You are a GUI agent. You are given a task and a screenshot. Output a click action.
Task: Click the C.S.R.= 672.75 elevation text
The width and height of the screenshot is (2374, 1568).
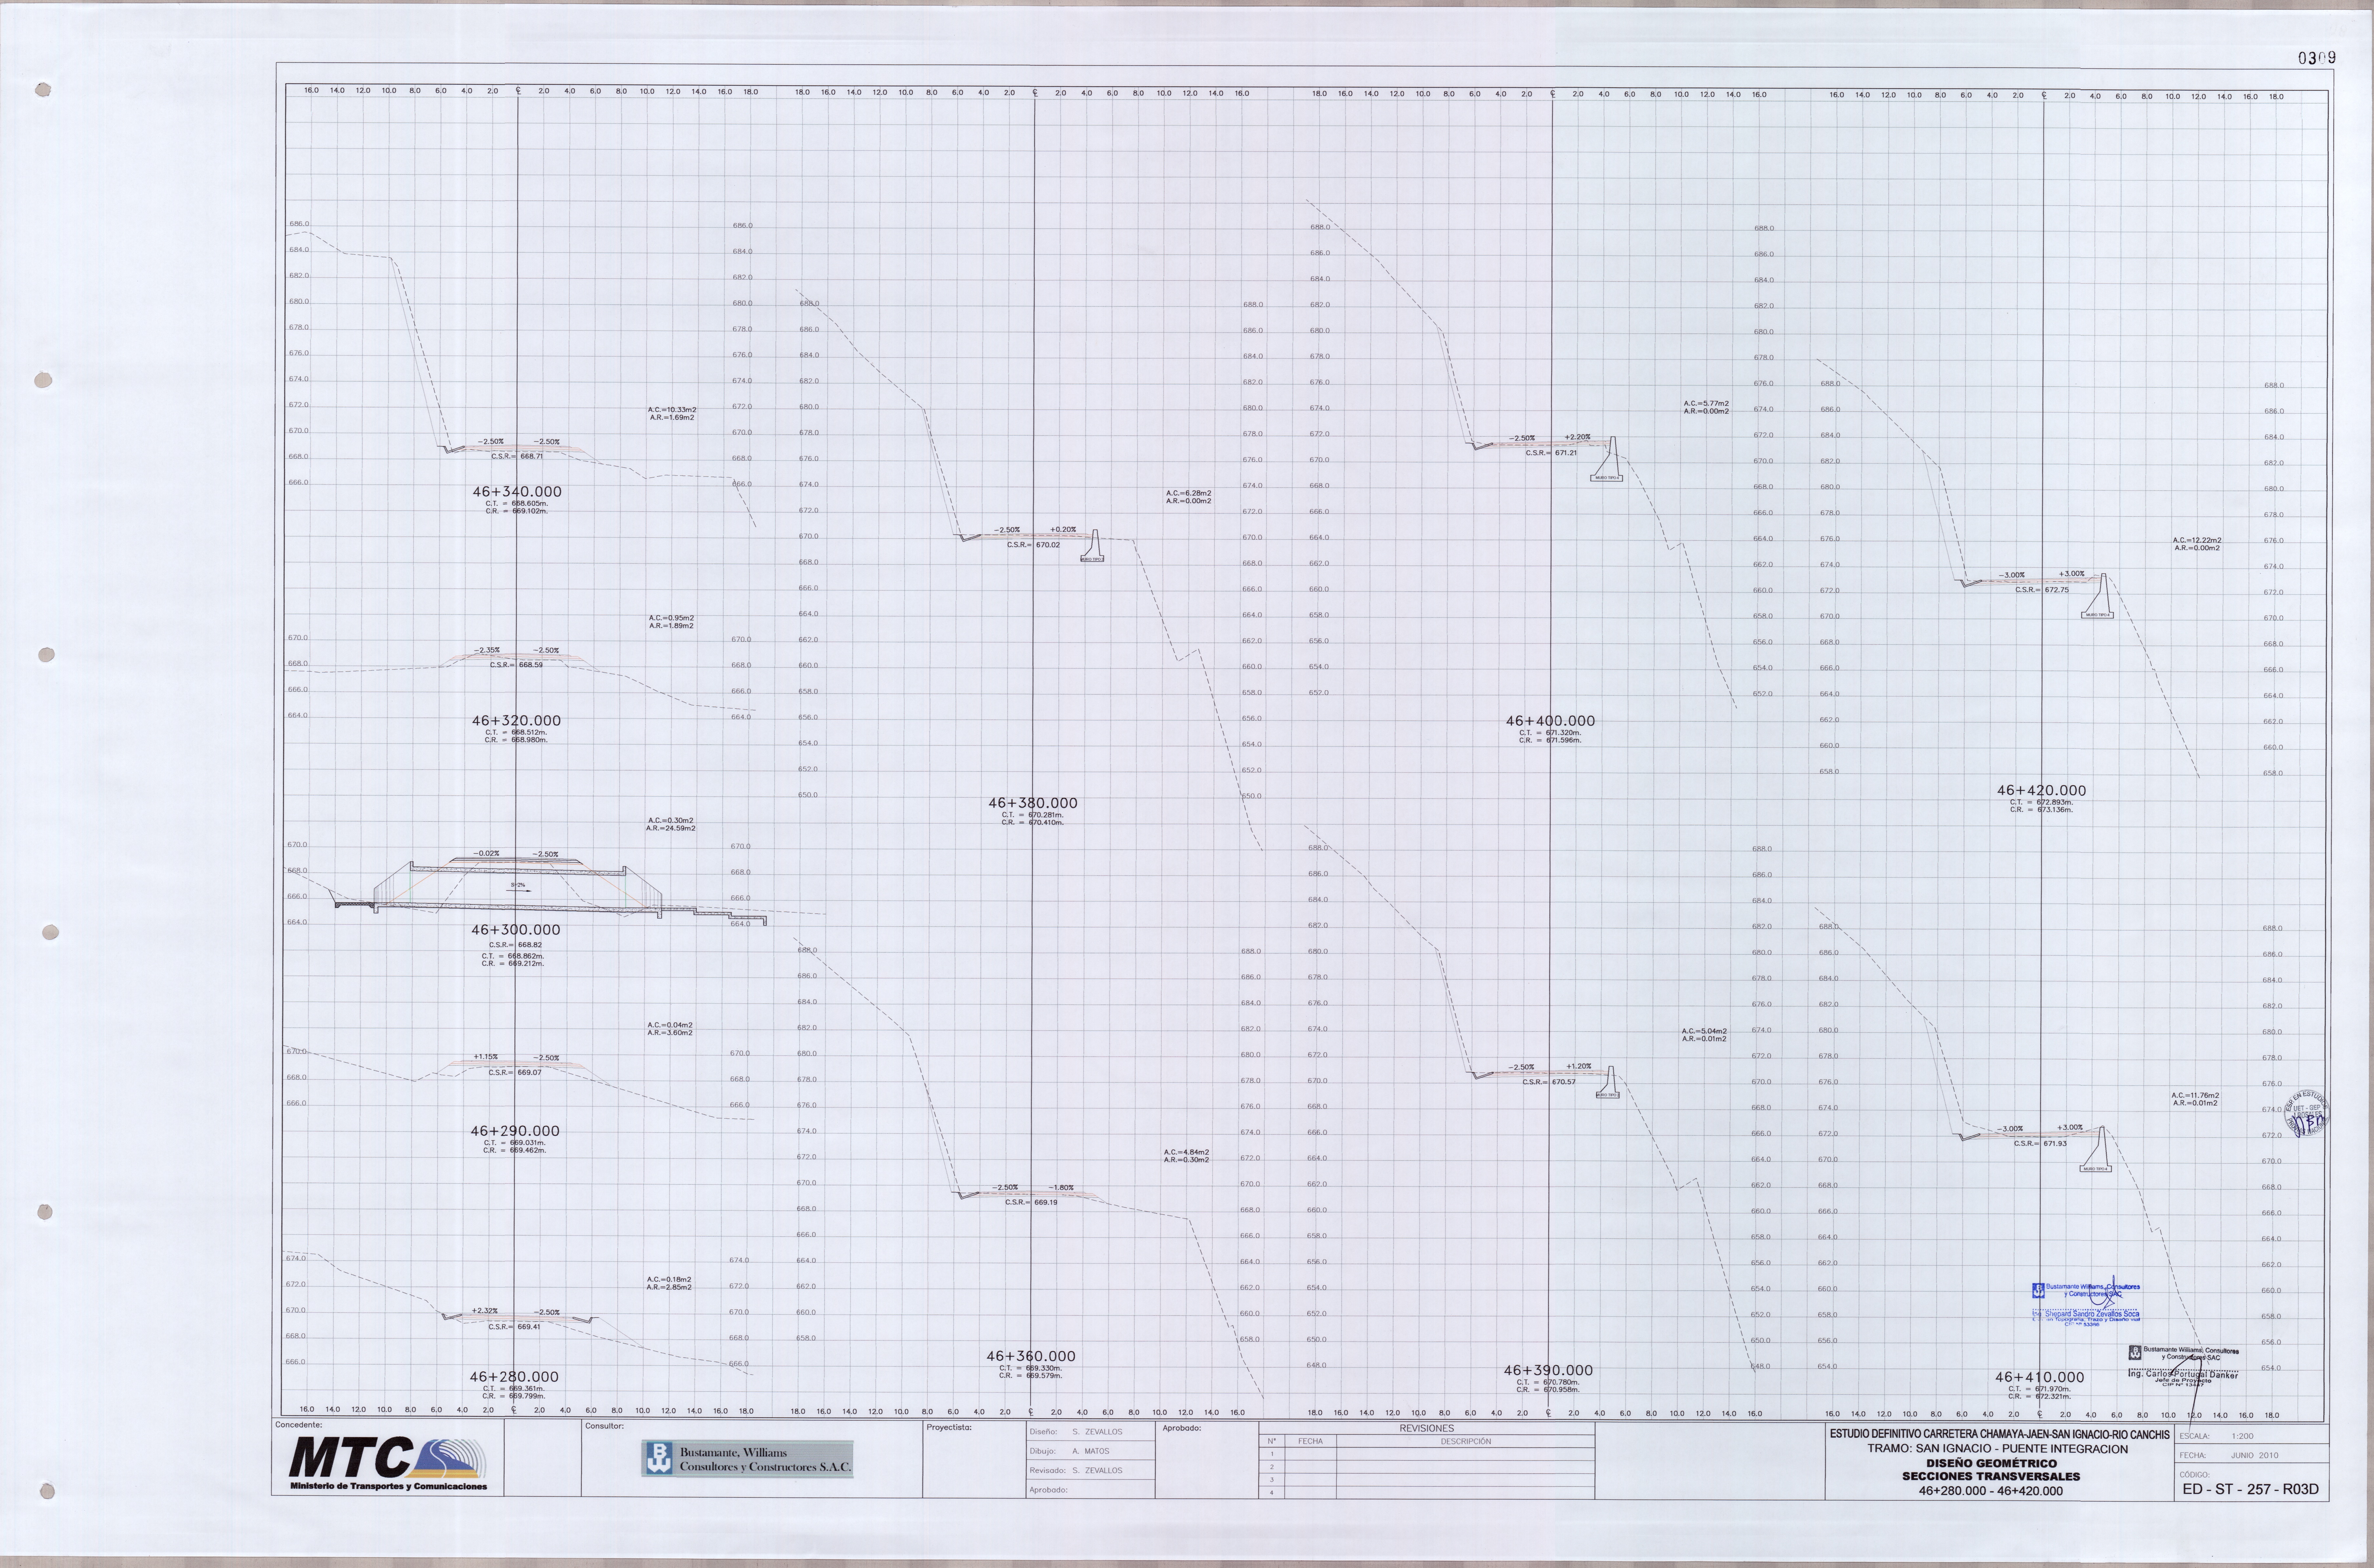(2042, 590)
